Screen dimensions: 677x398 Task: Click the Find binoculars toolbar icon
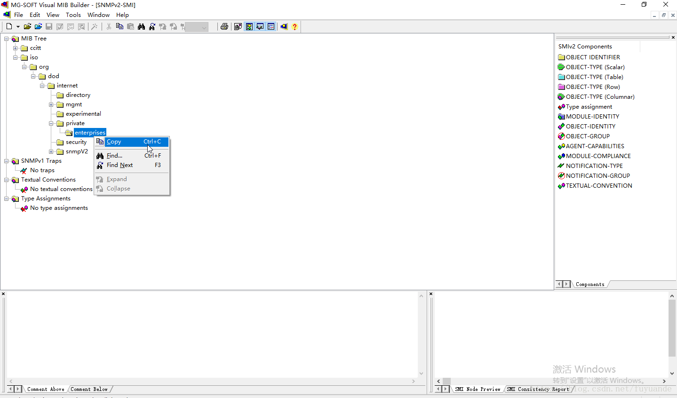[141, 27]
